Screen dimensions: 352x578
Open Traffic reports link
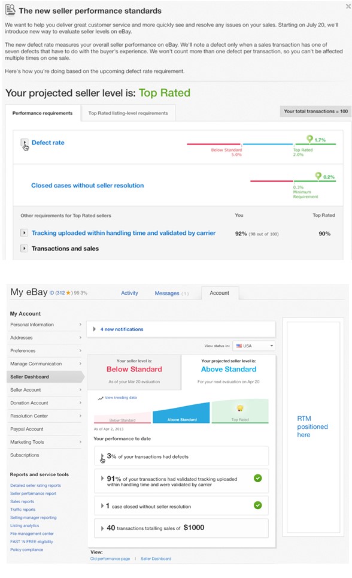click(23, 510)
